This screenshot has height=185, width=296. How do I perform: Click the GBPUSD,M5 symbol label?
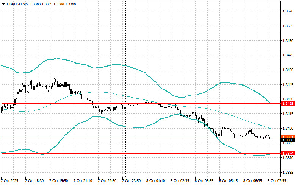point(17,4)
